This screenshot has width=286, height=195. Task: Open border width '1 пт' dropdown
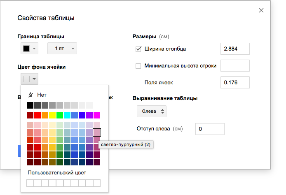point(62,49)
